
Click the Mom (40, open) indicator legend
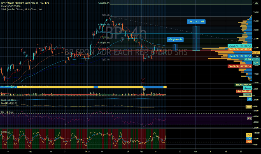point(9,100)
